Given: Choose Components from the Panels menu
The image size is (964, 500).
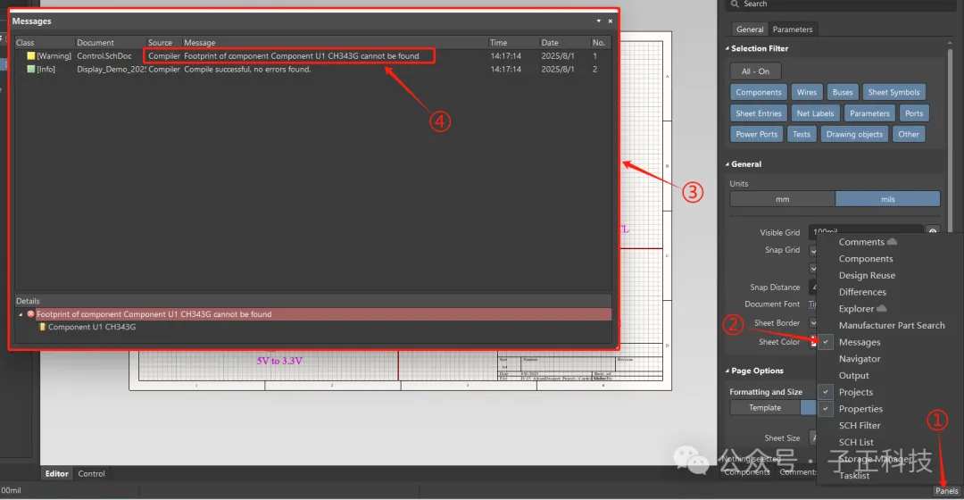Looking at the screenshot, I should point(888,259).
